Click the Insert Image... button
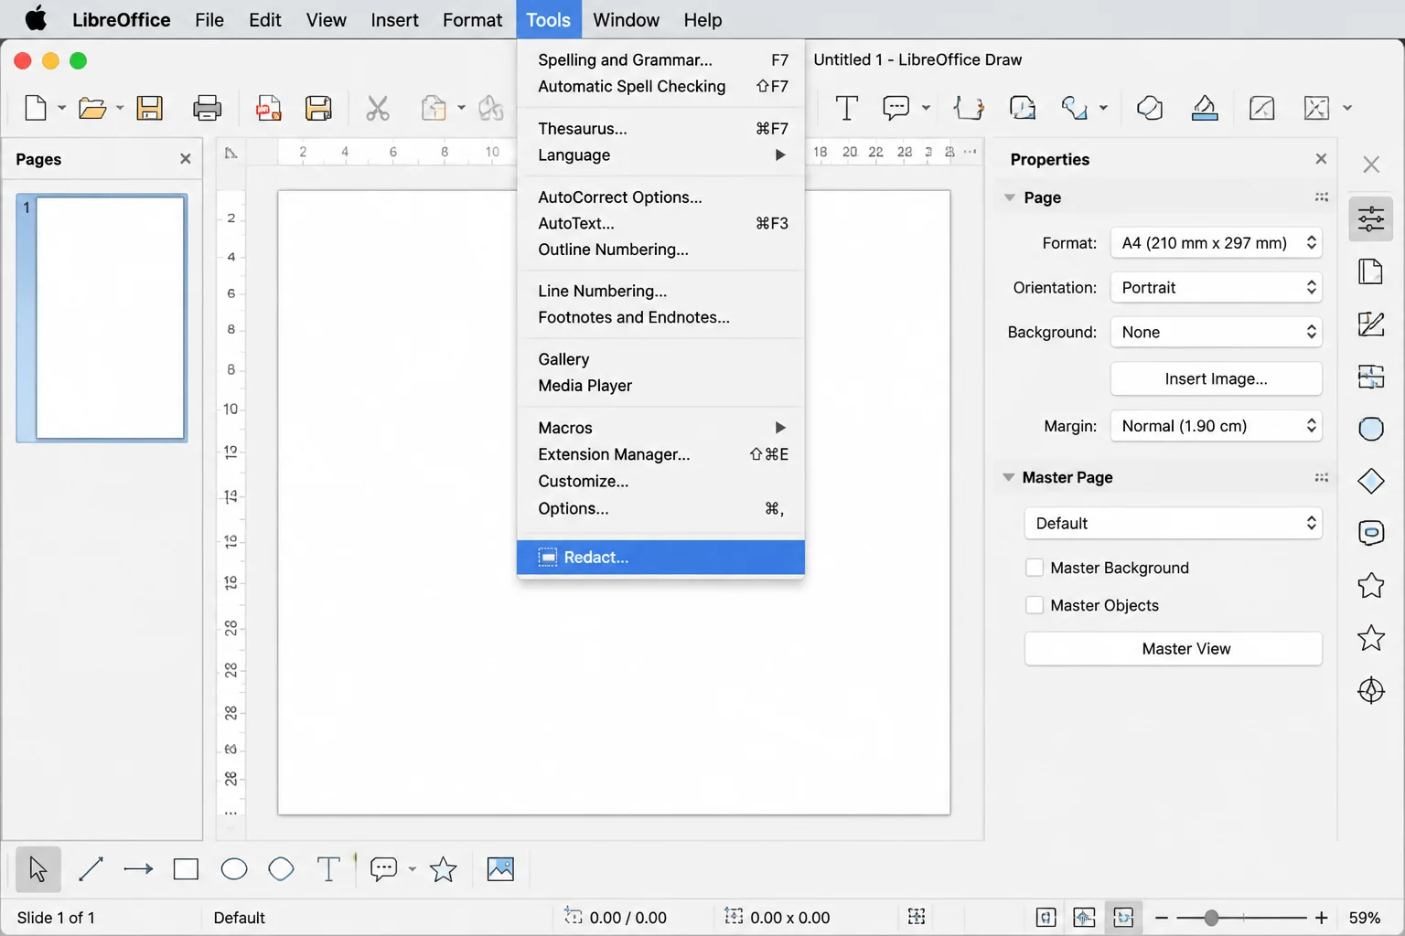The image size is (1405, 936). tap(1216, 378)
